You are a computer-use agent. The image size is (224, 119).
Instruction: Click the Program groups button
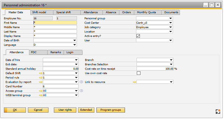(x=110, y=110)
